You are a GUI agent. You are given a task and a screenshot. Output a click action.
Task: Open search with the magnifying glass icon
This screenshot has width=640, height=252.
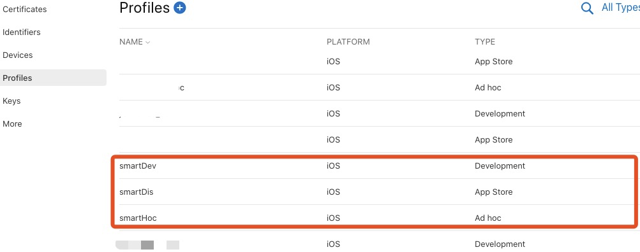[x=587, y=8]
